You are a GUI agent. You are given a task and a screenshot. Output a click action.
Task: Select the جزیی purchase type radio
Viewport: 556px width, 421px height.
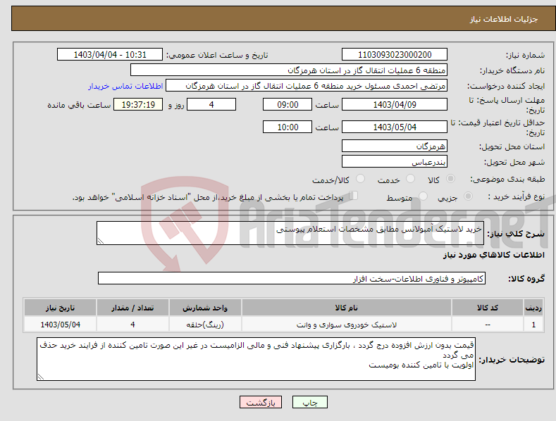point(468,196)
